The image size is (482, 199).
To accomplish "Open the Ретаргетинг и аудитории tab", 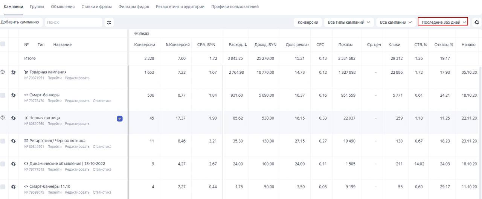I will coord(180,7).
